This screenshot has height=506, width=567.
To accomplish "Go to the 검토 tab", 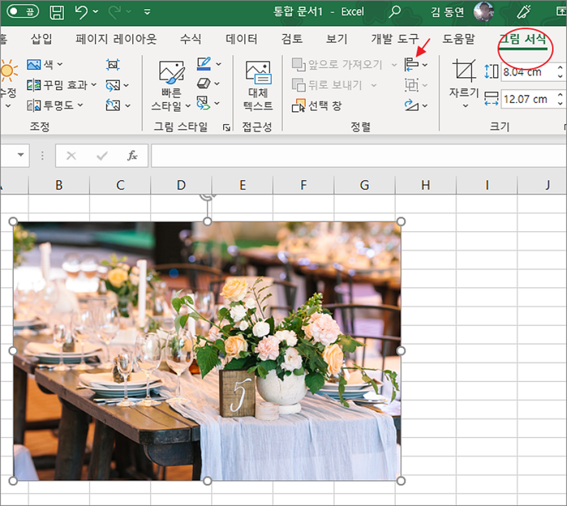I will (x=292, y=39).
